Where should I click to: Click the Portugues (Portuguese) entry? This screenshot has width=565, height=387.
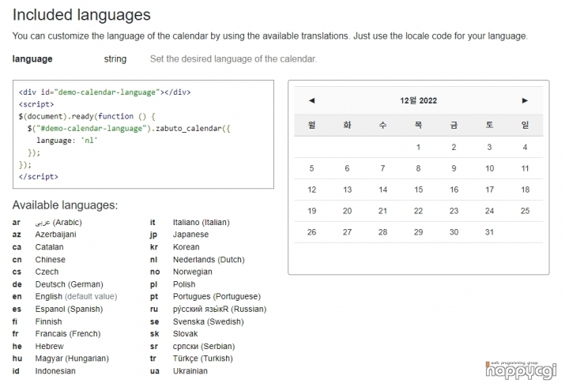217,296
